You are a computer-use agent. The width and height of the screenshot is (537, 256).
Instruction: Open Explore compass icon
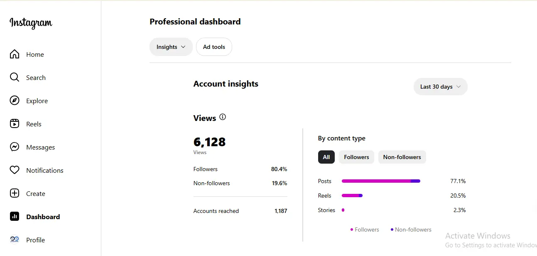[x=15, y=101]
